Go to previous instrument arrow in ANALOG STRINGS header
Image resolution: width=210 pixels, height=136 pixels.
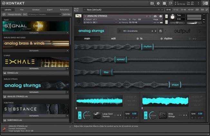[x=147, y=16]
